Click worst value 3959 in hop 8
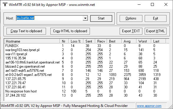173x109 pixels. (x=142, y=75)
